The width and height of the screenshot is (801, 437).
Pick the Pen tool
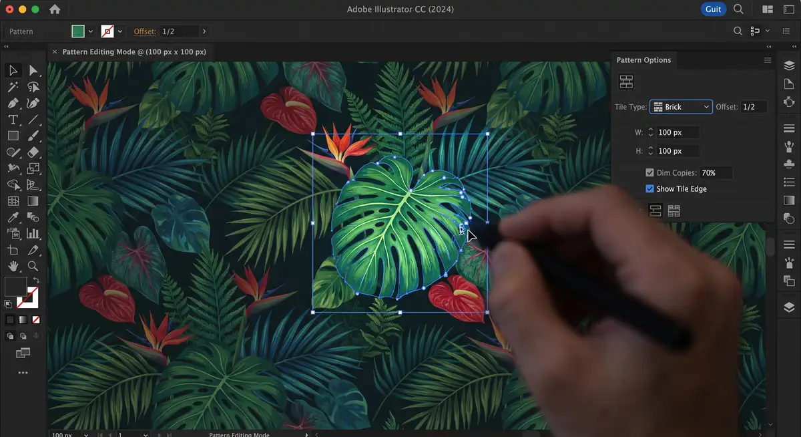click(x=13, y=104)
